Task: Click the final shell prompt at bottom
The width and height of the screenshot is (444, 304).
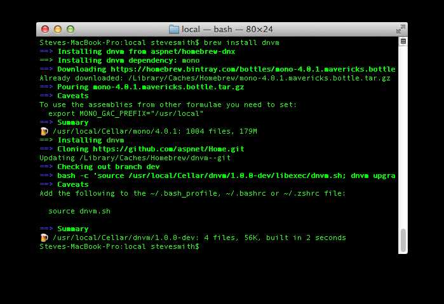Action: [119, 247]
